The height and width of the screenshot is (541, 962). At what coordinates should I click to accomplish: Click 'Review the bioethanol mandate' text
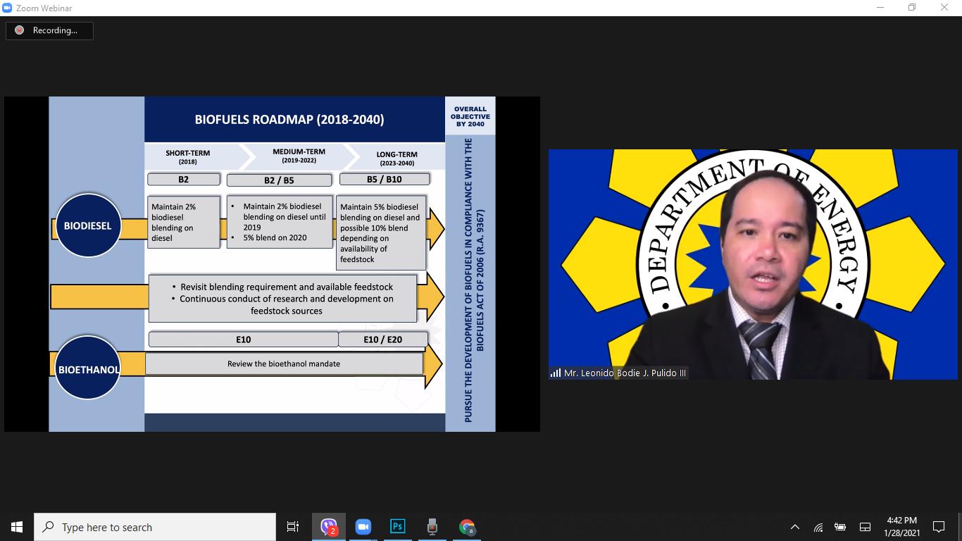(x=284, y=364)
